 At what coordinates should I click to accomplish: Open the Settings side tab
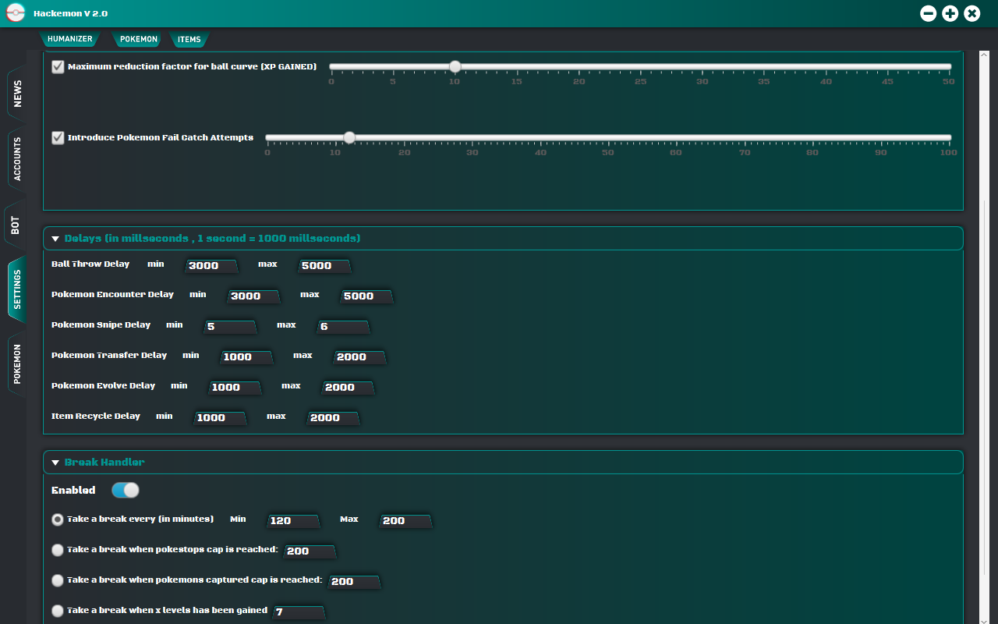(17, 289)
